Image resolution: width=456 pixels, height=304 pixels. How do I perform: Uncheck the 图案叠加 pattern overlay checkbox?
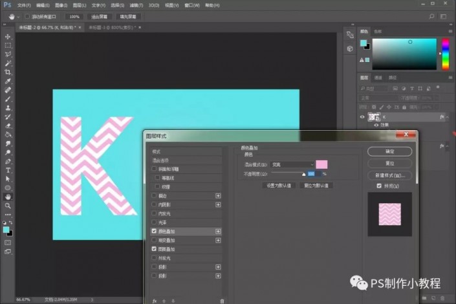tap(154, 249)
